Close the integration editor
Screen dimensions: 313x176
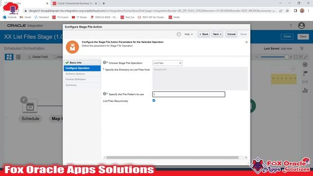pos(287,37)
